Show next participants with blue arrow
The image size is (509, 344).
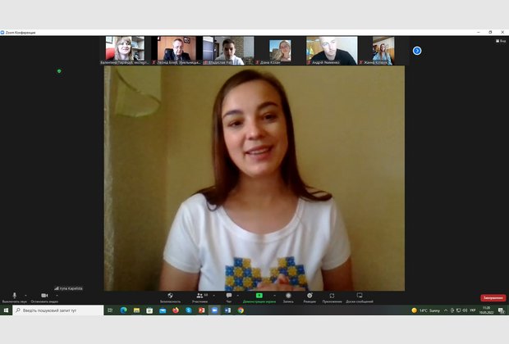pyautogui.click(x=417, y=51)
